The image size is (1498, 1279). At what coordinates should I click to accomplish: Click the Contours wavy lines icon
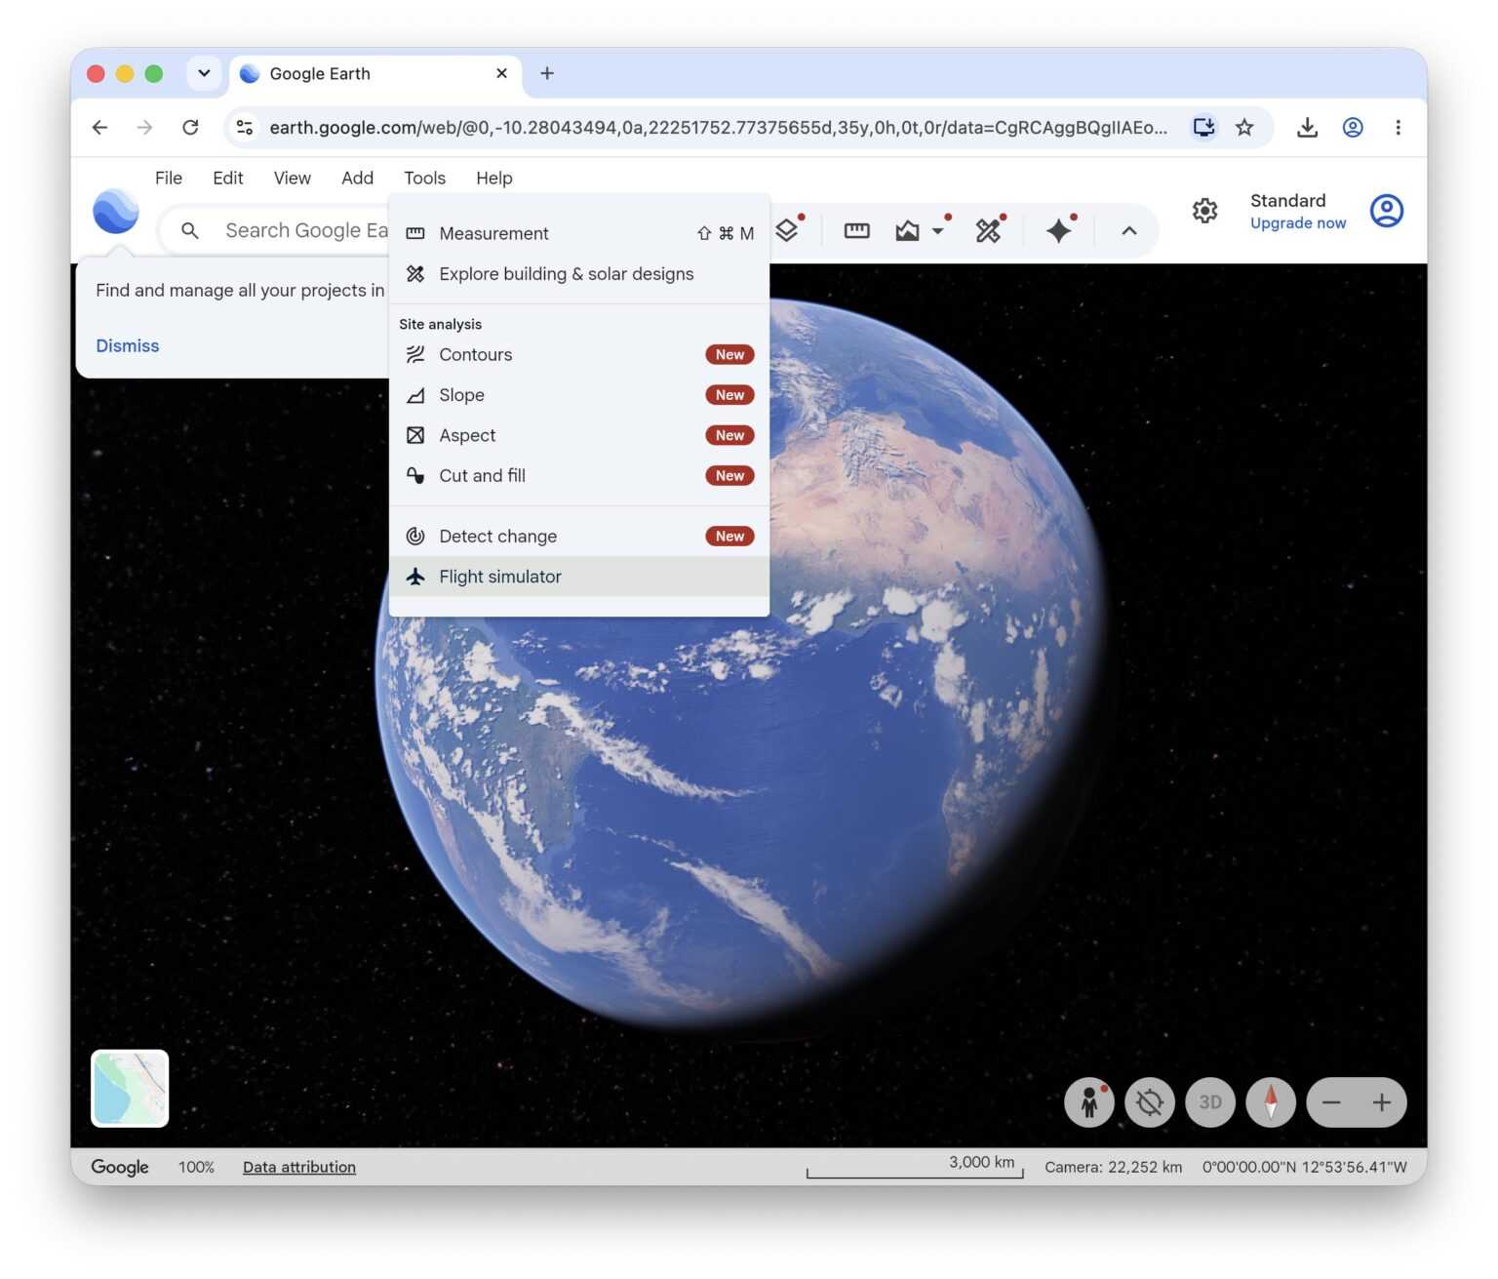[x=415, y=355]
